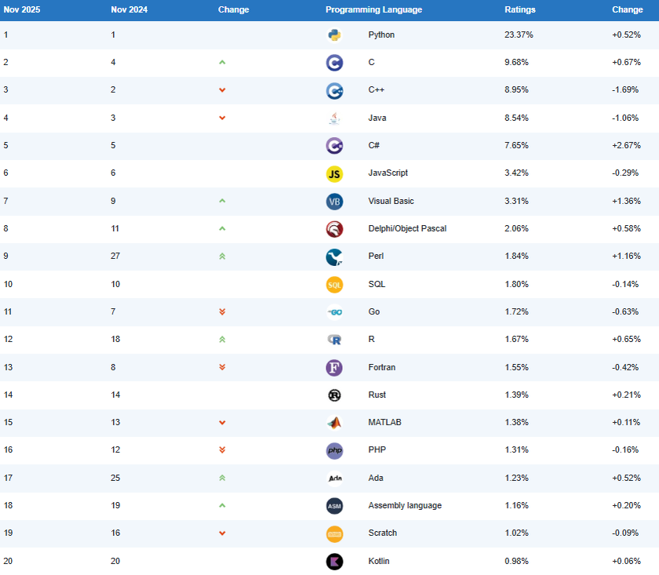
Task: Click the Perl logo icon
Action: tap(334, 257)
